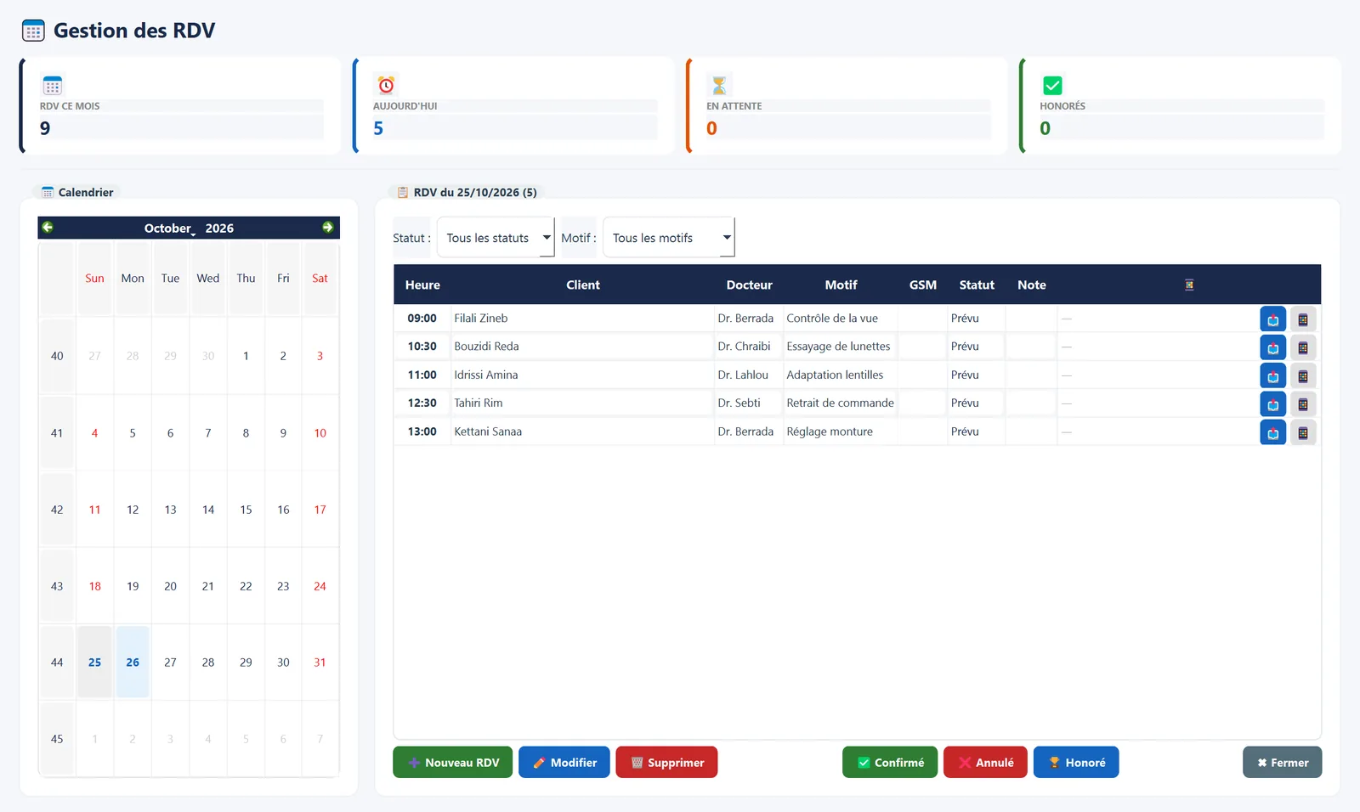
Task: Click the Fermer button
Action: click(x=1282, y=762)
